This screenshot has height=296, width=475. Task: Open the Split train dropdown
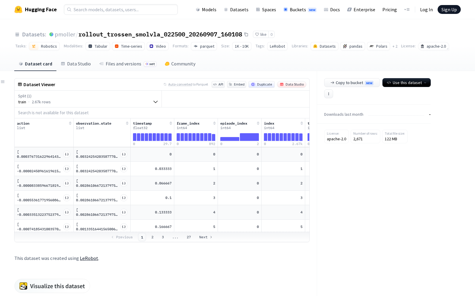tap(88, 99)
